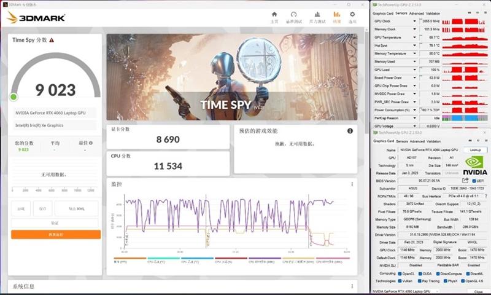Toggle the DirectML checkbox in GPU-Z
The height and width of the screenshot is (295, 491).
click(x=468, y=273)
